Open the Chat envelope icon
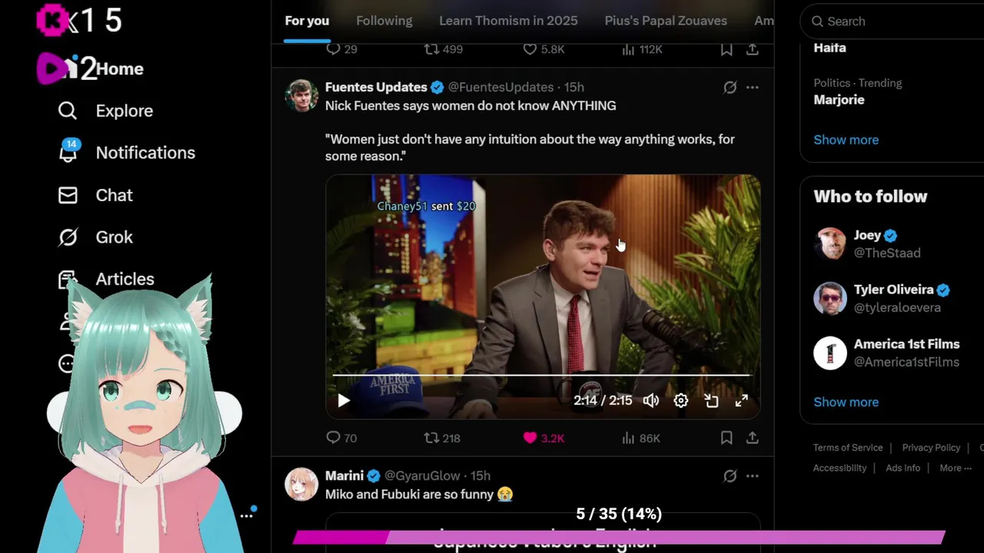Viewport: 984px width, 553px height. [68, 195]
